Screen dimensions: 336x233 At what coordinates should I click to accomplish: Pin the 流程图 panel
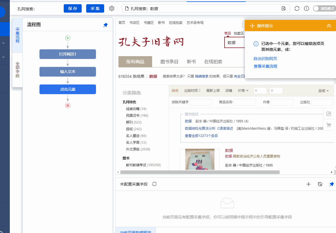[x=106, y=25]
